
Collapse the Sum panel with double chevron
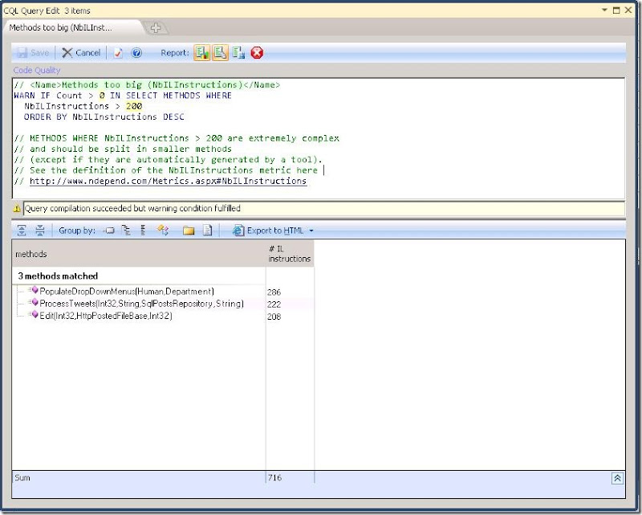(617, 477)
